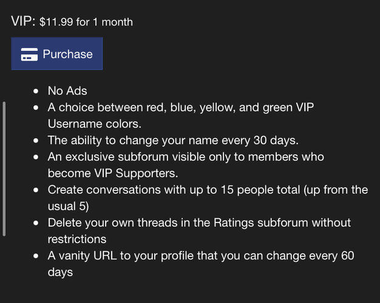This screenshot has width=380, height=303.
Task: Select the "No Ads" list item
Action: (67, 91)
